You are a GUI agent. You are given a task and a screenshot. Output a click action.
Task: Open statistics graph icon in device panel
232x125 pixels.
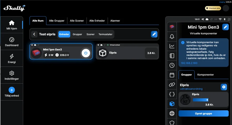[x=172, y=46]
